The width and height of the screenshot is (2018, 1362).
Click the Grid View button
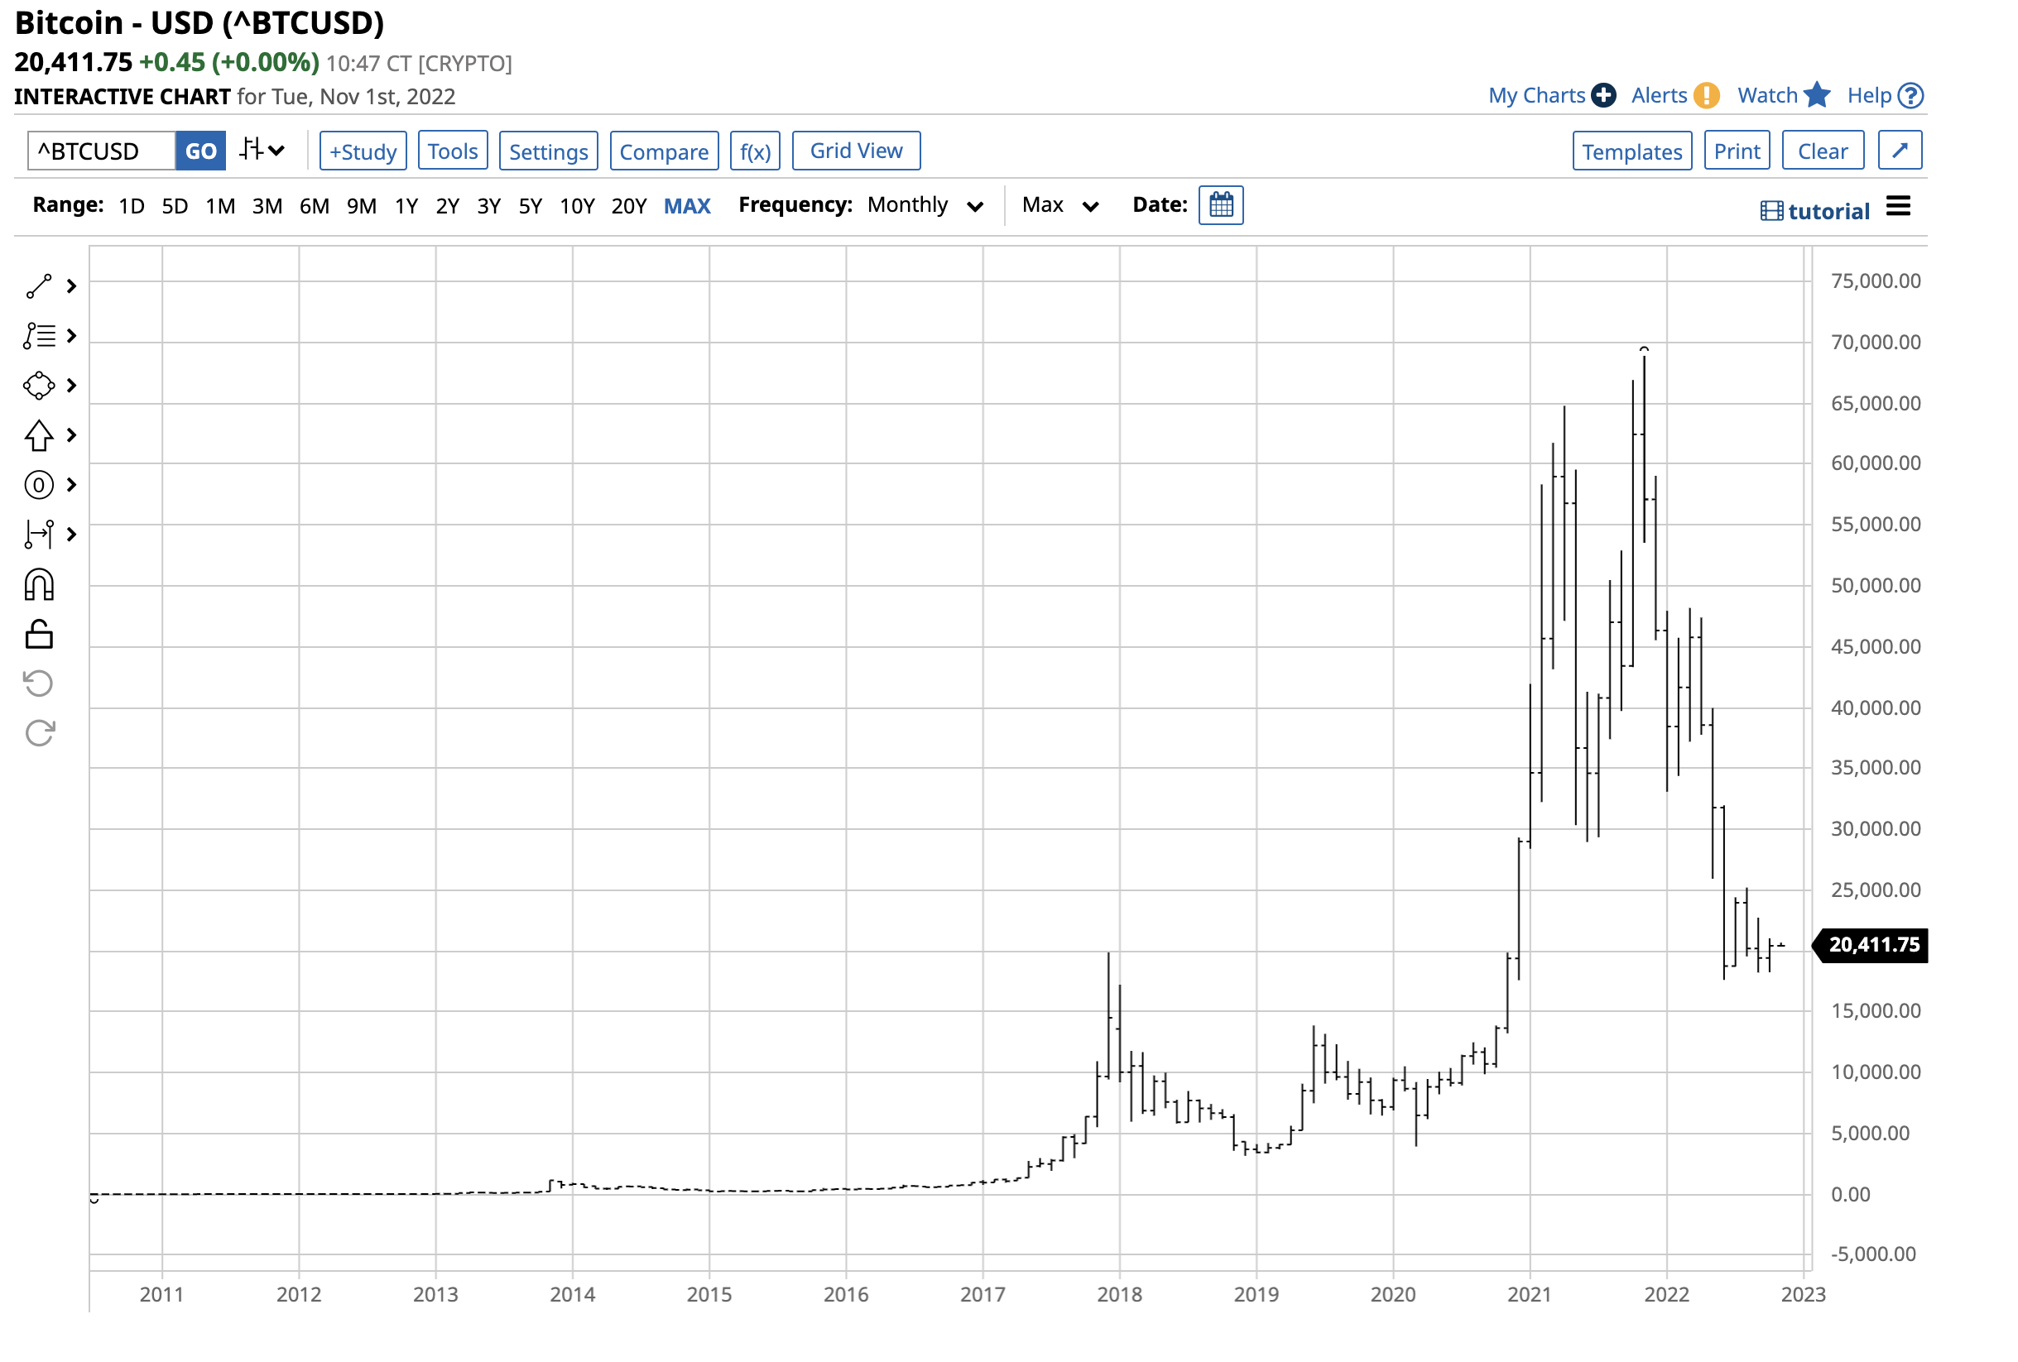point(855,151)
